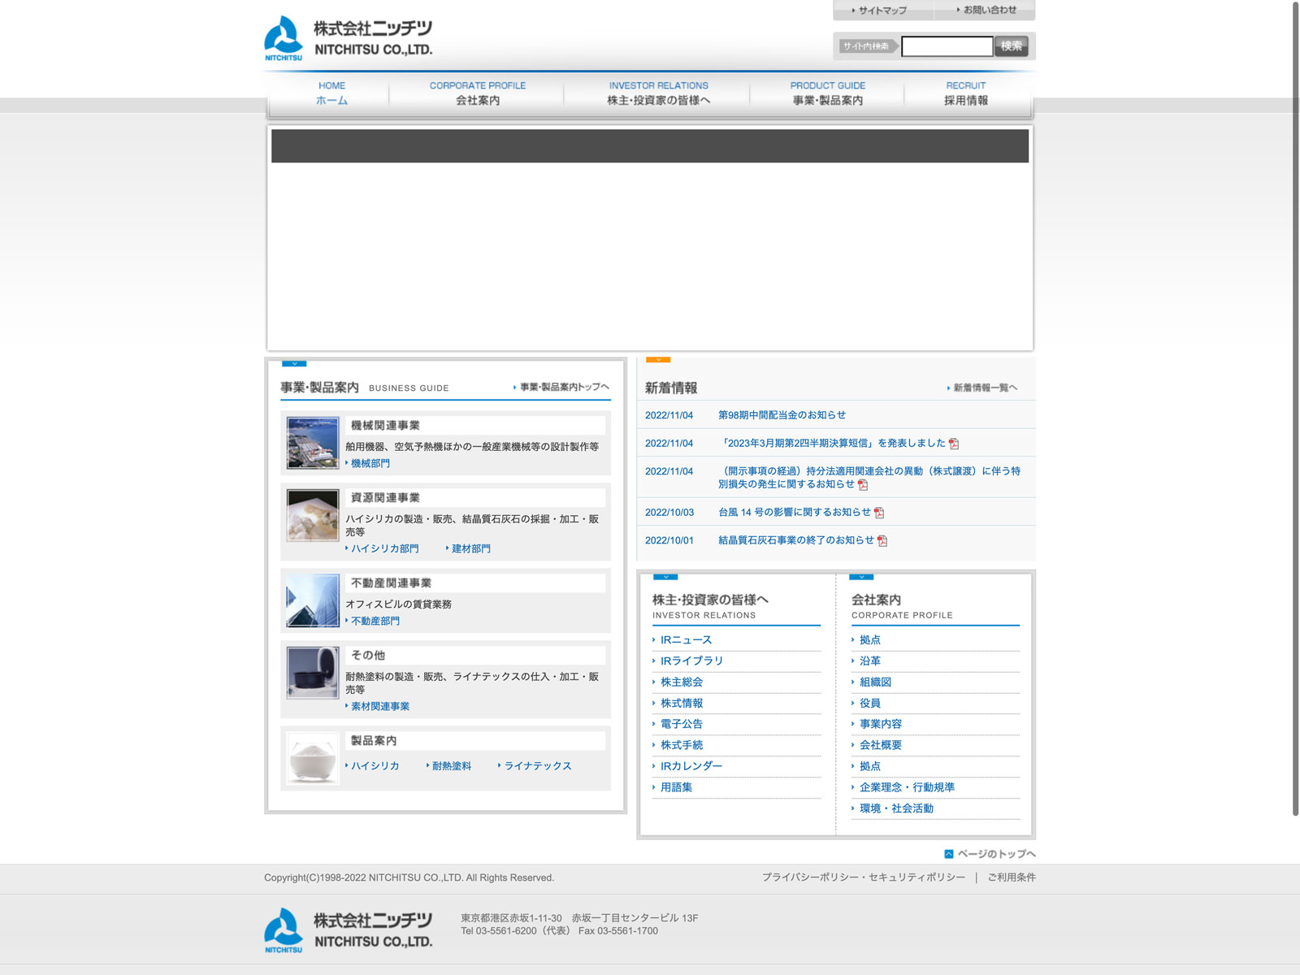
Task: Click the site search input field
Action: (947, 46)
